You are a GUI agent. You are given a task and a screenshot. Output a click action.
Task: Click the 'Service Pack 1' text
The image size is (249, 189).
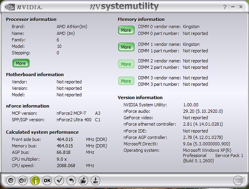229,156
